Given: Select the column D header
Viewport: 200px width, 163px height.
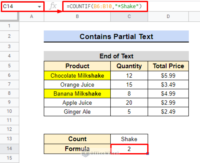Looking at the screenshot, I should click(x=168, y=16).
